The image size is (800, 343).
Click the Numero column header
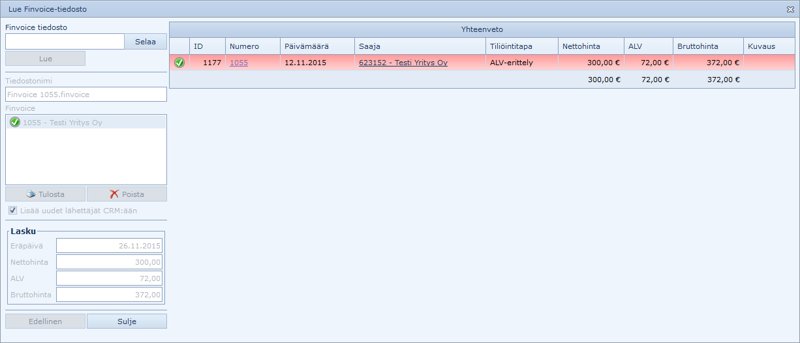[x=253, y=46]
